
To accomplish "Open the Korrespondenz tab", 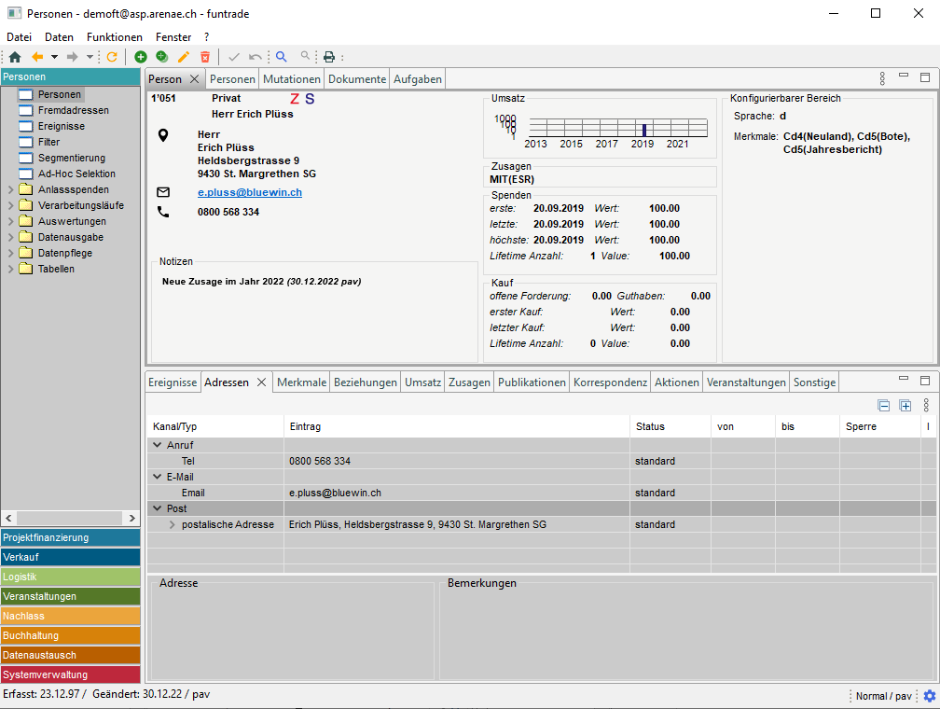I will pyautogui.click(x=610, y=382).
